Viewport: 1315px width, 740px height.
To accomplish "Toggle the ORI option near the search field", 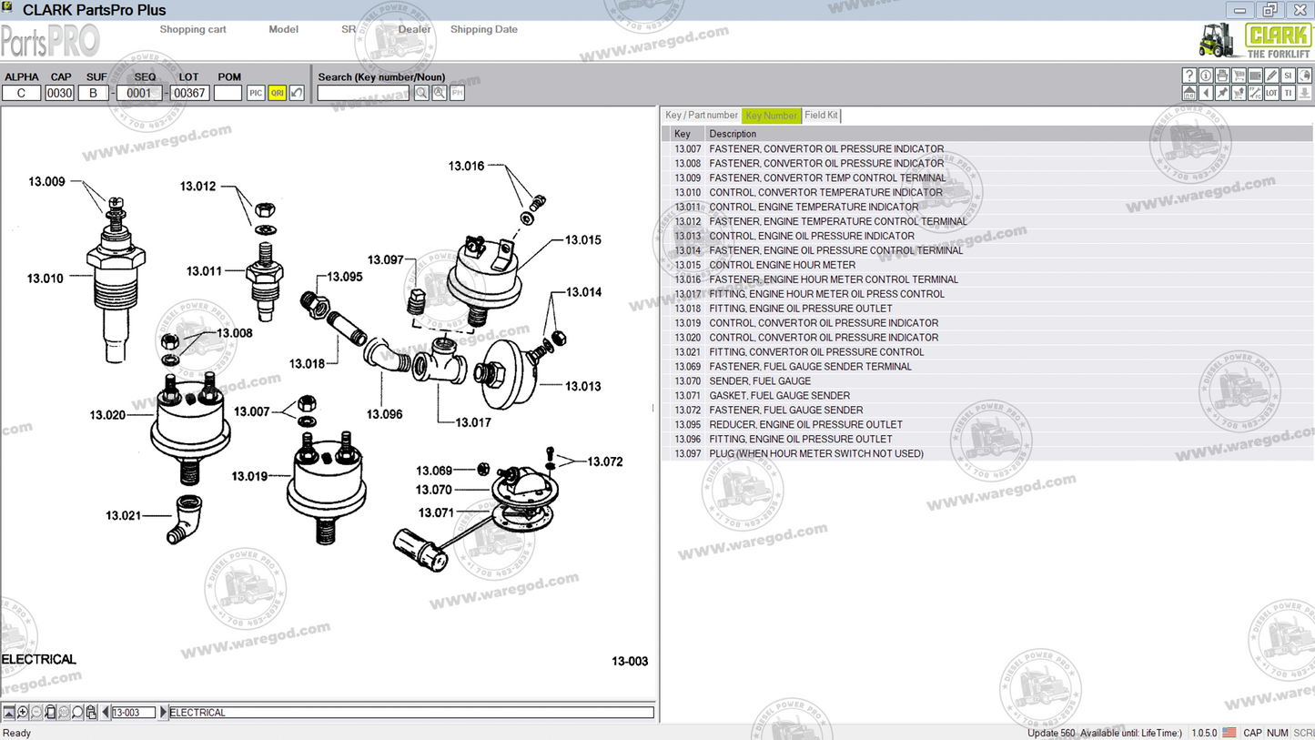I will (x=276, y=92).
